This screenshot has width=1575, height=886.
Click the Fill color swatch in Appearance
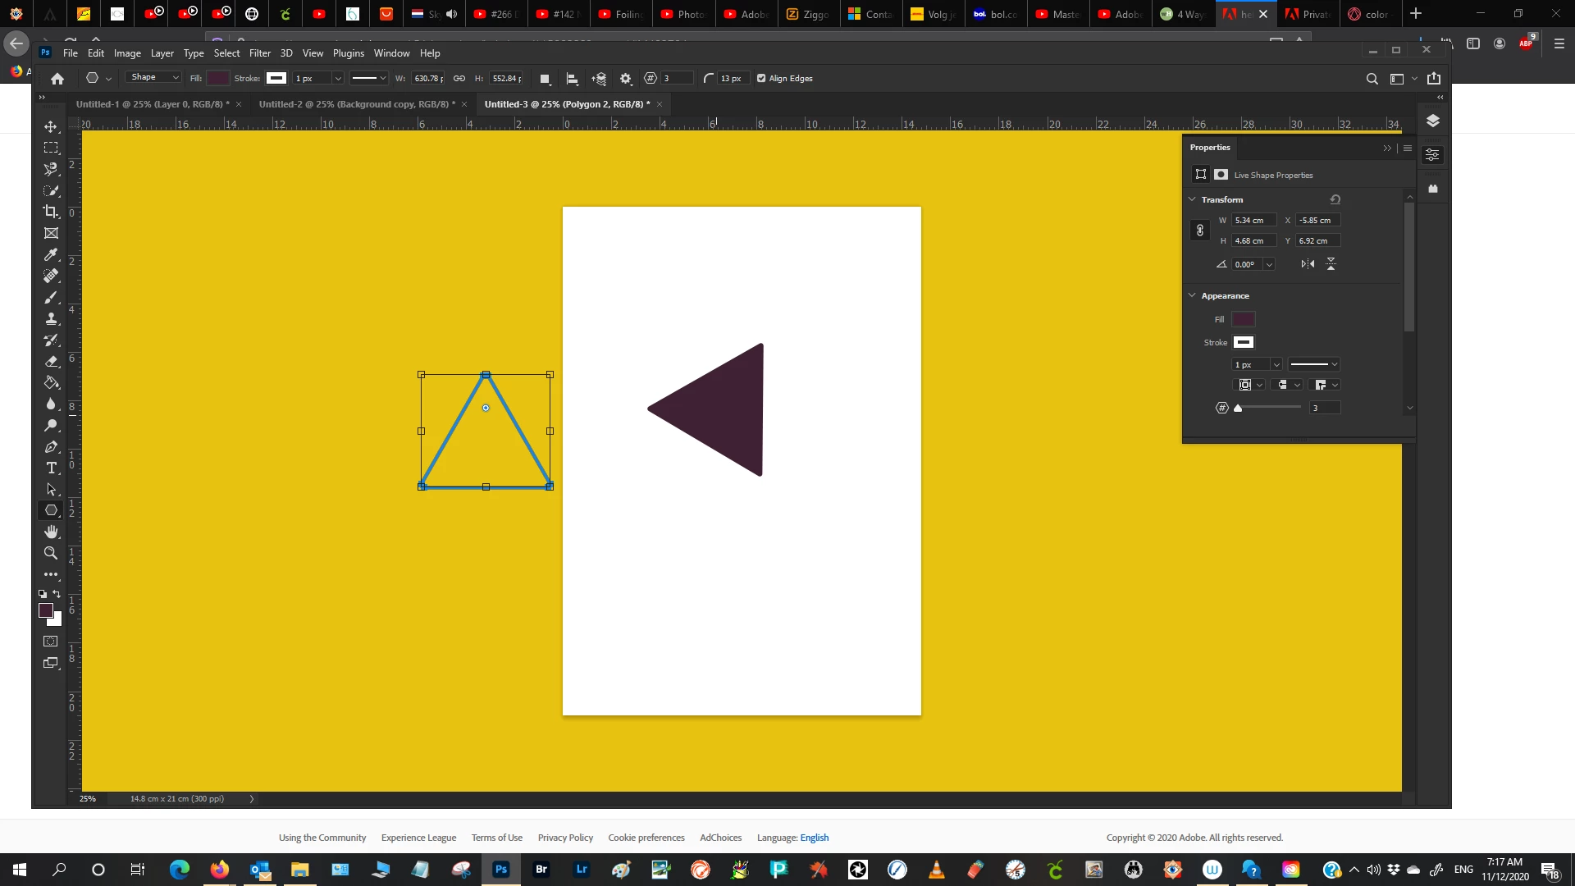1243,319
